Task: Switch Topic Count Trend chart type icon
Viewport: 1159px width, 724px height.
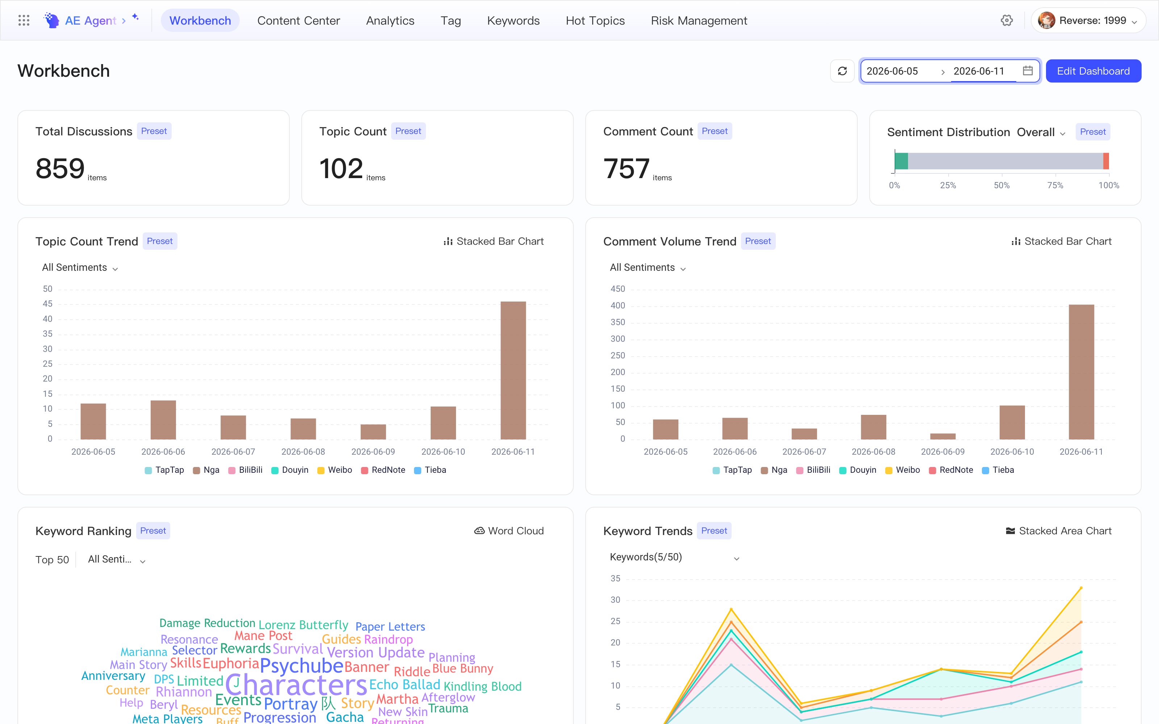Action: (x=448, y=241)
